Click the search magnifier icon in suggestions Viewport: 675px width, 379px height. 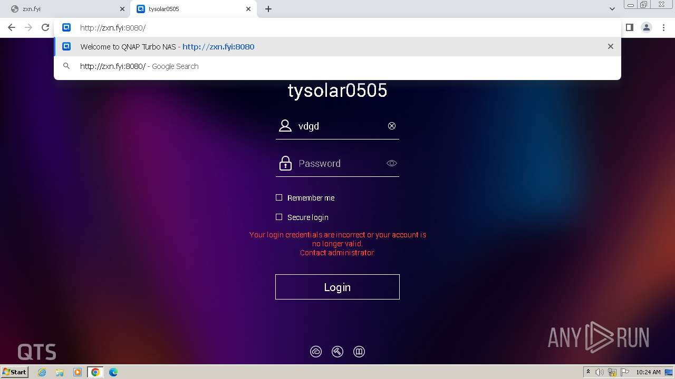(66, 66)
